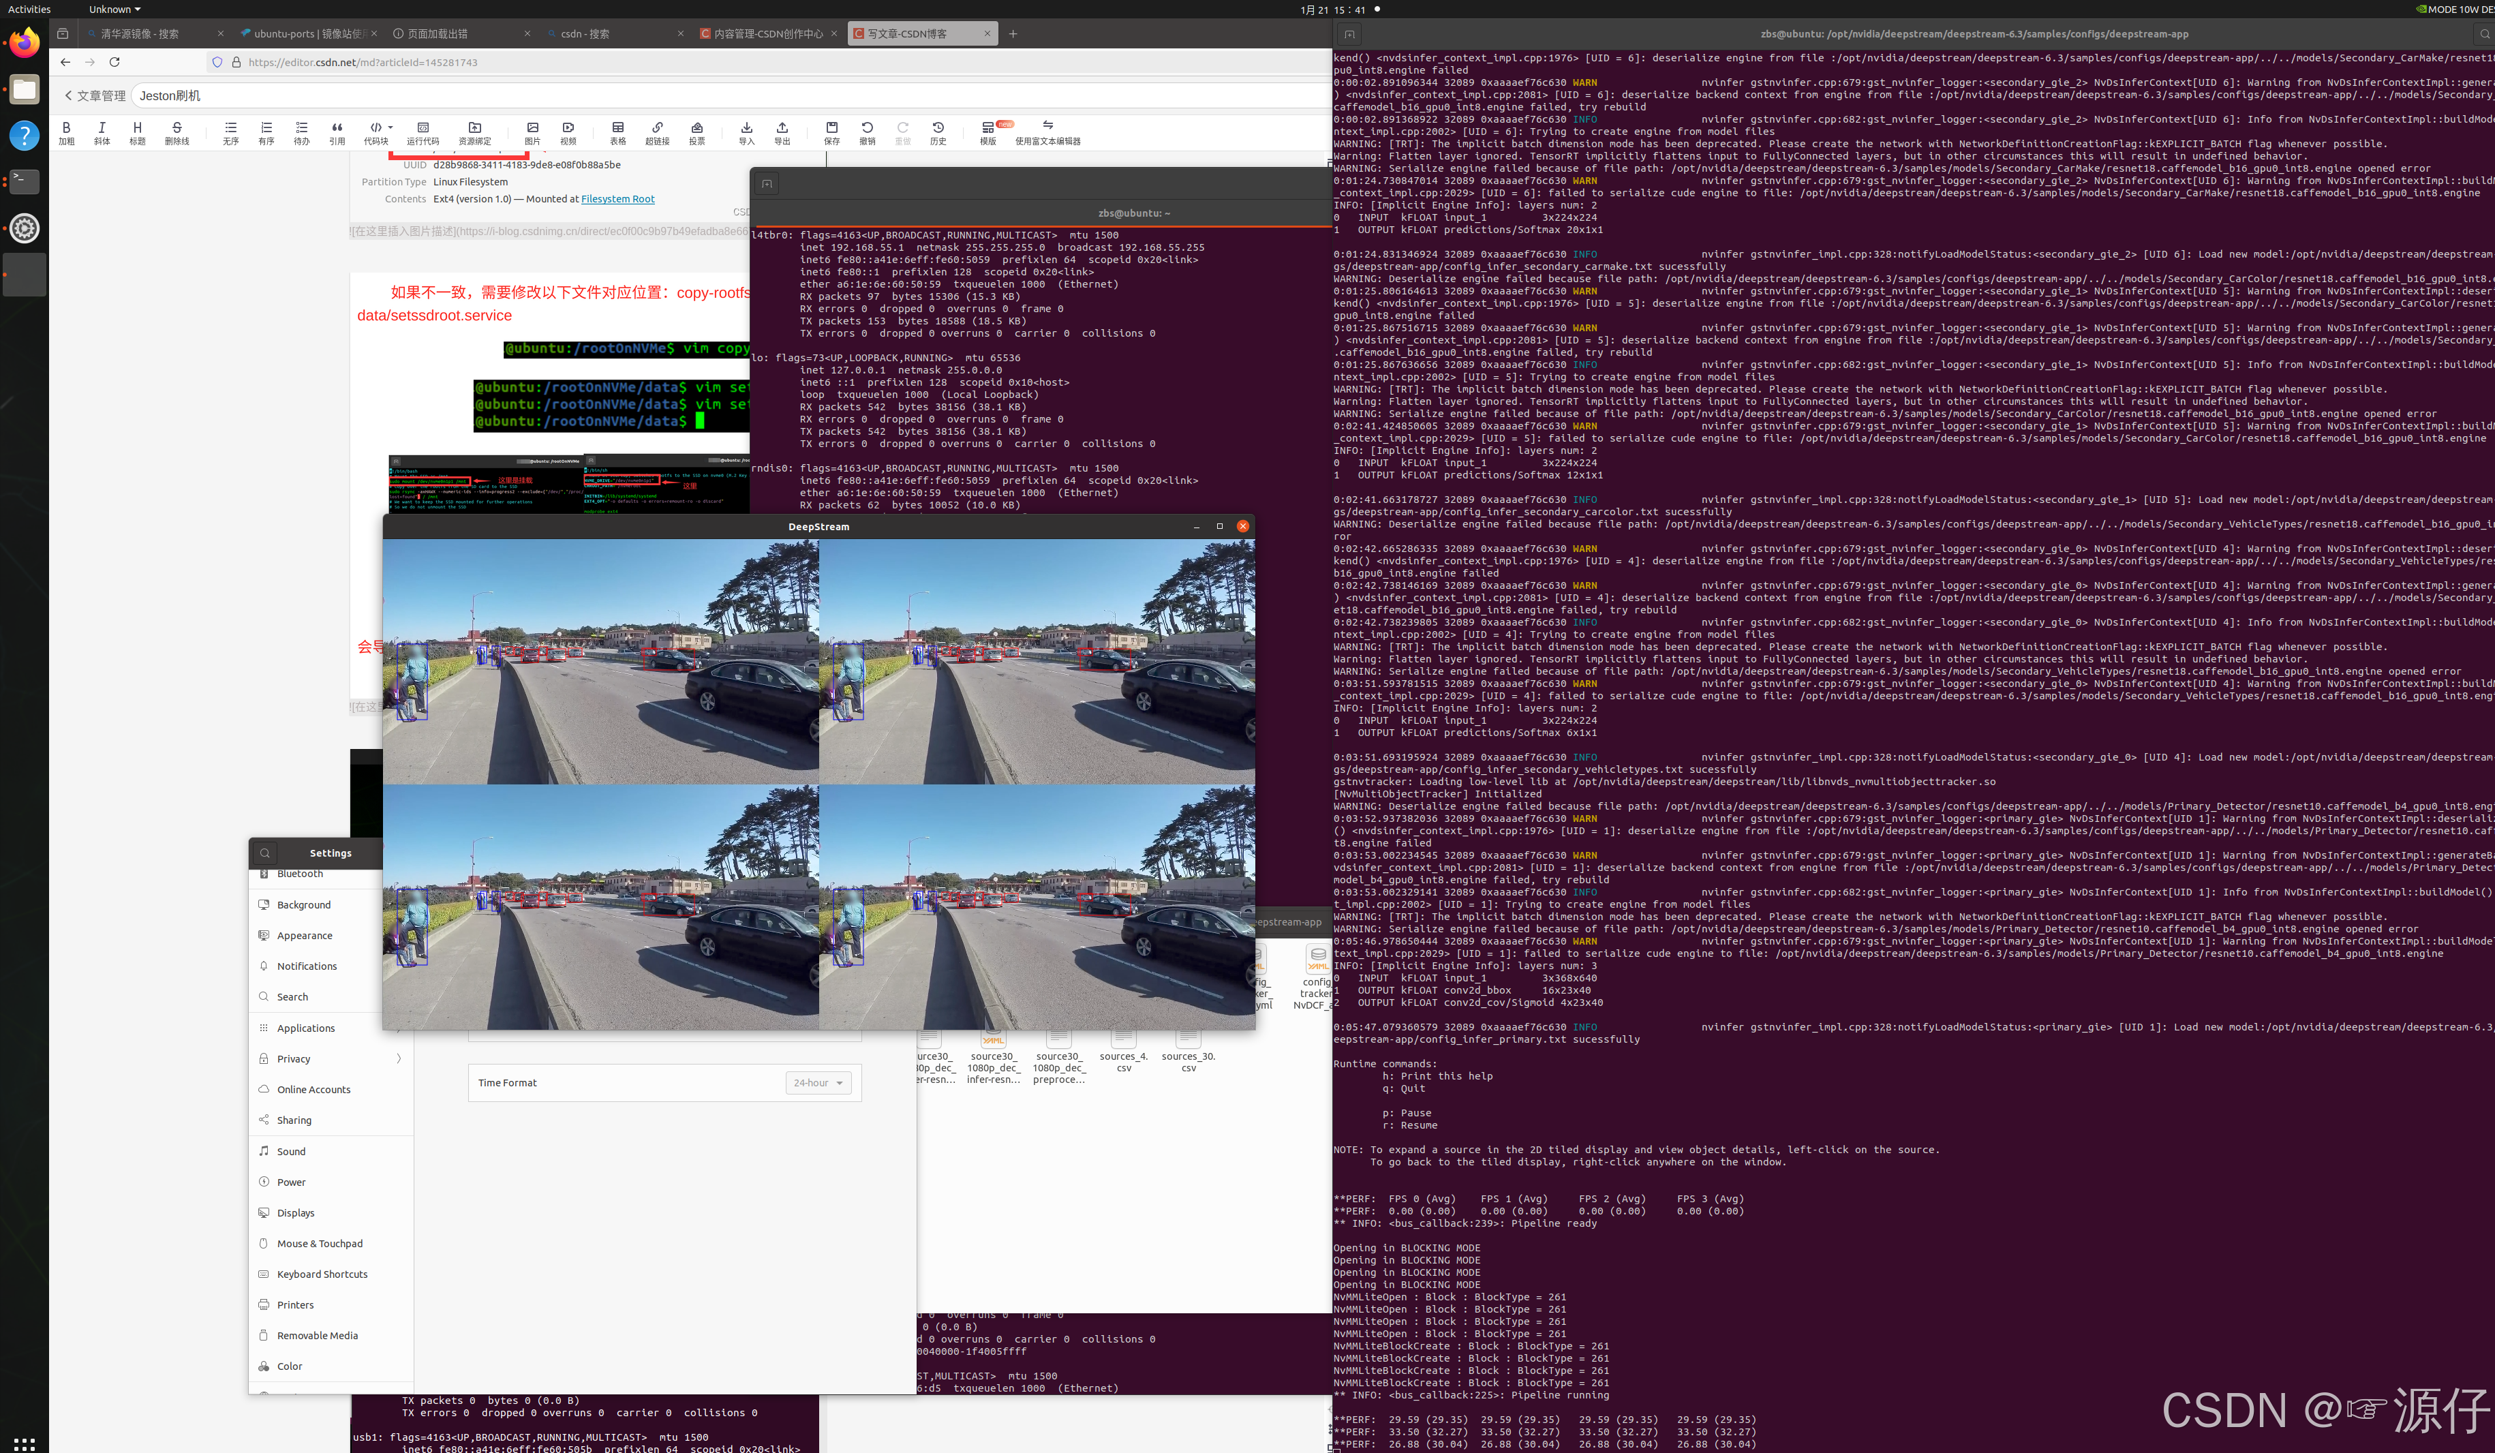Show Applications grid in dock
Image resolution: width=2495 pixels, height=1453 pixels.
point(25,1444)
